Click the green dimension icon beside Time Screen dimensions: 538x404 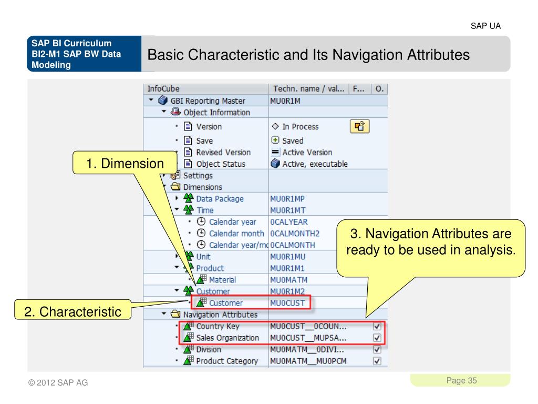190,210
